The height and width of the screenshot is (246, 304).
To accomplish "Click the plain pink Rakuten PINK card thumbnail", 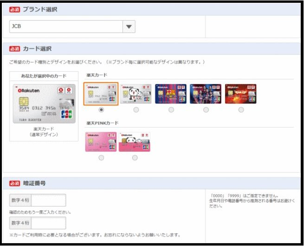I will [x=101, y=142].
